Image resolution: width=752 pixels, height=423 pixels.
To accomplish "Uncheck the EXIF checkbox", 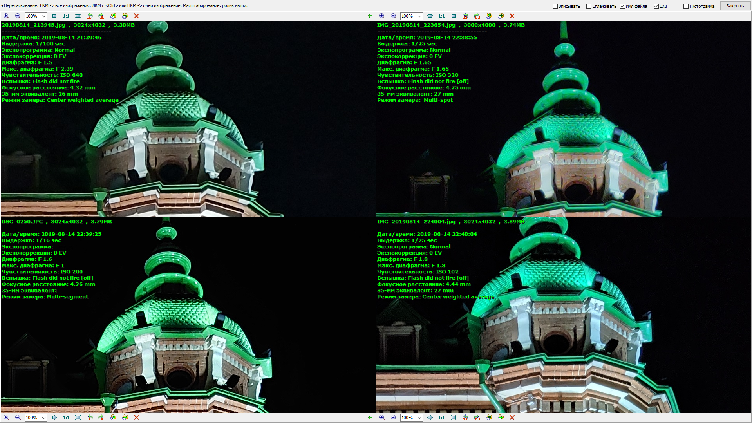I will pos(656,6).
